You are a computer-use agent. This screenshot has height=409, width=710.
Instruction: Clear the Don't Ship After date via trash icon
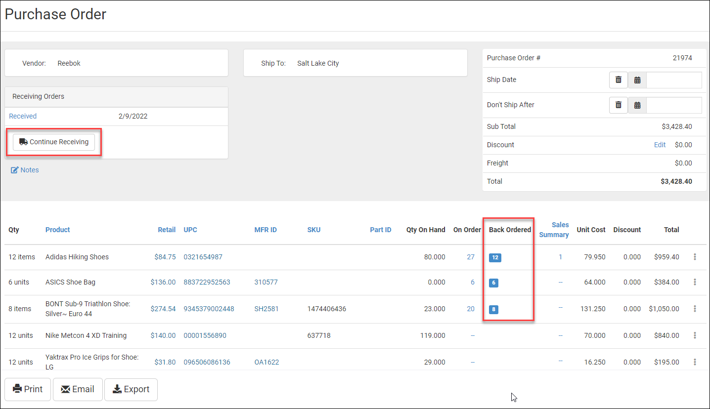[x=618, y=105]
